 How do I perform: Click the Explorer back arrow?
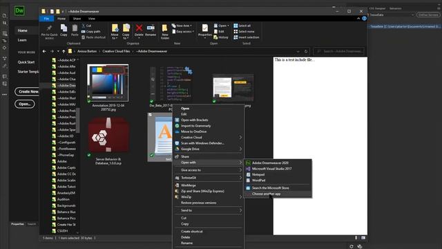click(x=44, y=51)
